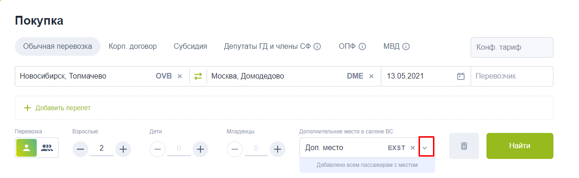
Task: Increase number of children
Action: click(x=200, y=149)
